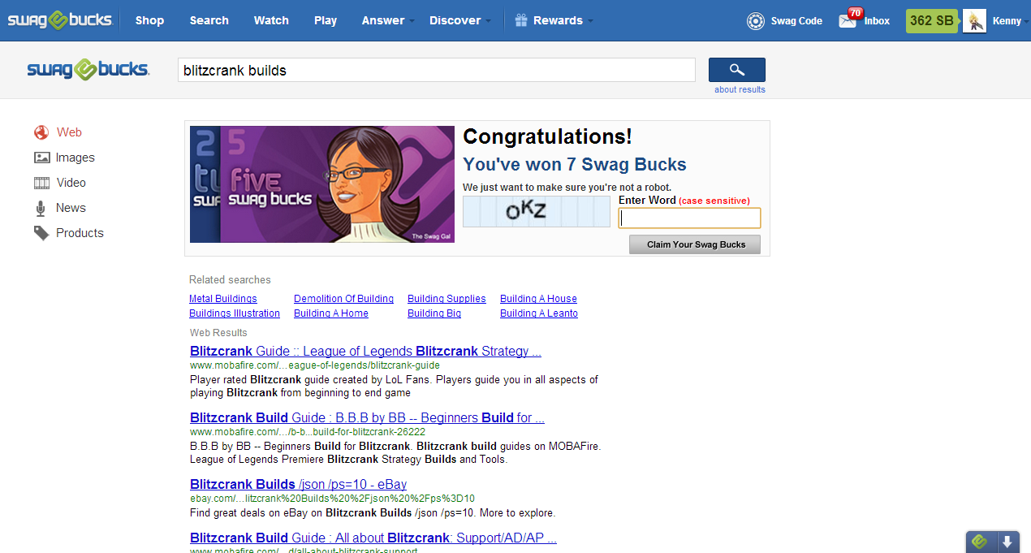Click the magnifying glass search button
The width and height of the screenshot is (1031, 553).
click(737, 70)
